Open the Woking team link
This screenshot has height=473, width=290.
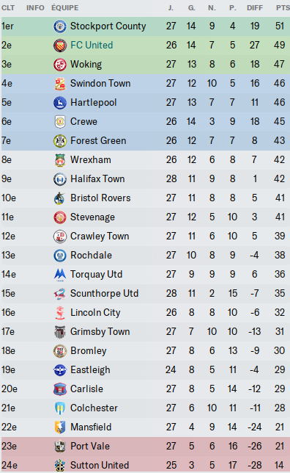click(x=86, y=64)
